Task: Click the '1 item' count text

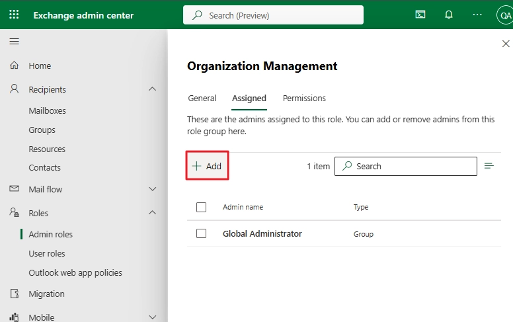Action: [x=319, y=166]
